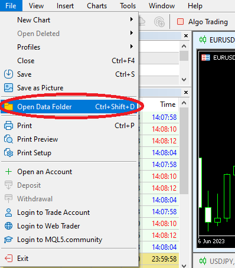The height and width of the screenshot is (268, 235).
Task: Click upper panel scroll up arrow
Action: click(184, 46)
